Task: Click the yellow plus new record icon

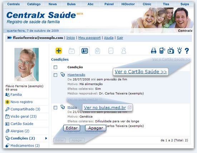Action: pos(59,51)
